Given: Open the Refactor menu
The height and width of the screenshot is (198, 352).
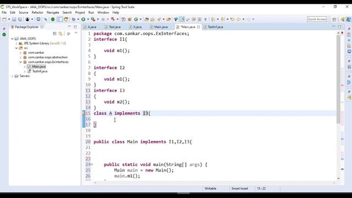Looking at the screenshot, I should [37, 13].
